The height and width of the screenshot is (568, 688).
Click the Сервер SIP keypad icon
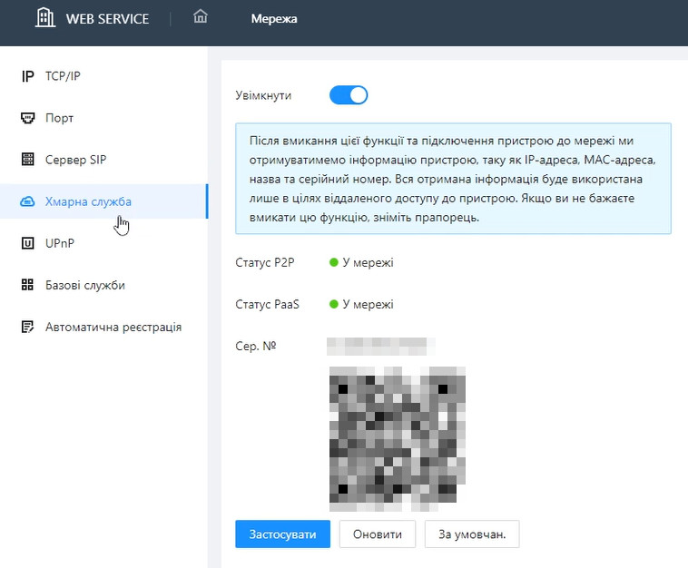click(27, 160)
